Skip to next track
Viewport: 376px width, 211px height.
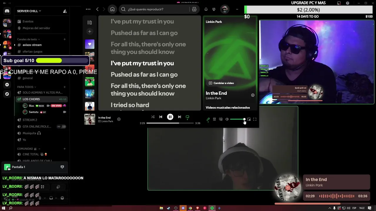179,117
